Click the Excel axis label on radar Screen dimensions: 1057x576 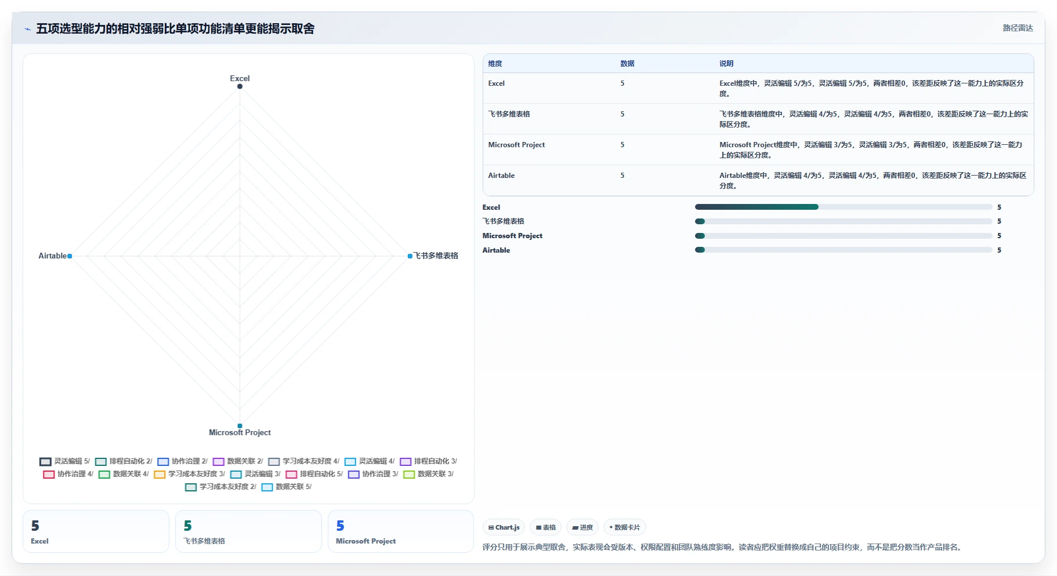[240, 78]
